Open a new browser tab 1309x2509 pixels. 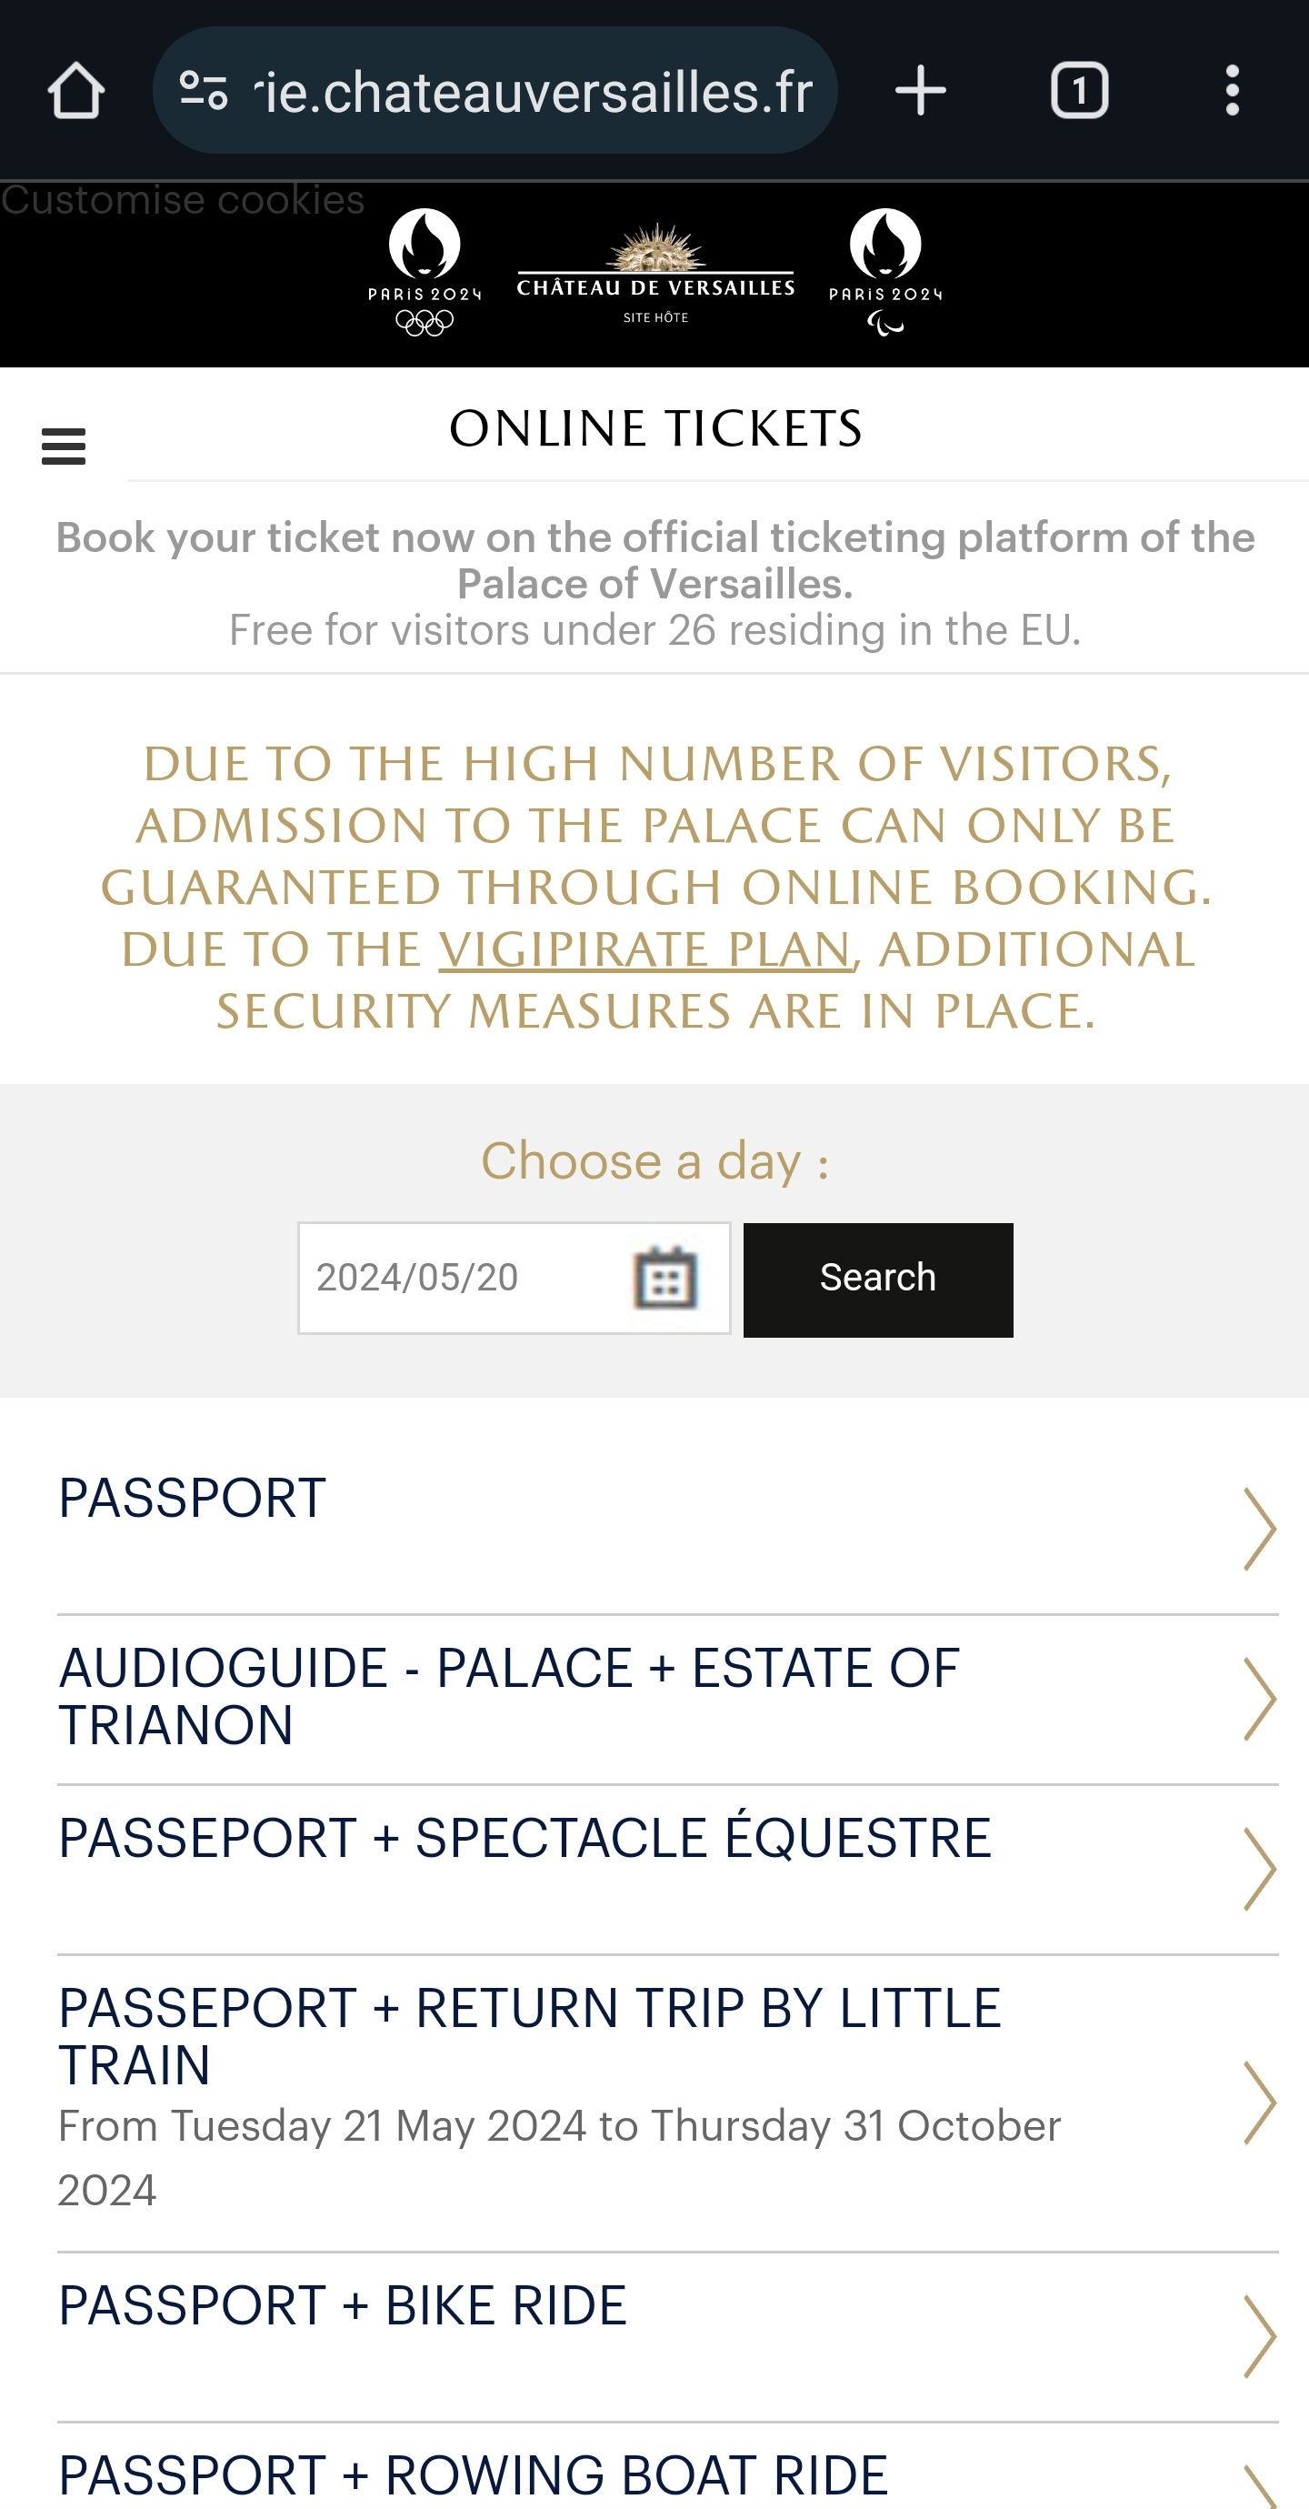click(919, 92)
